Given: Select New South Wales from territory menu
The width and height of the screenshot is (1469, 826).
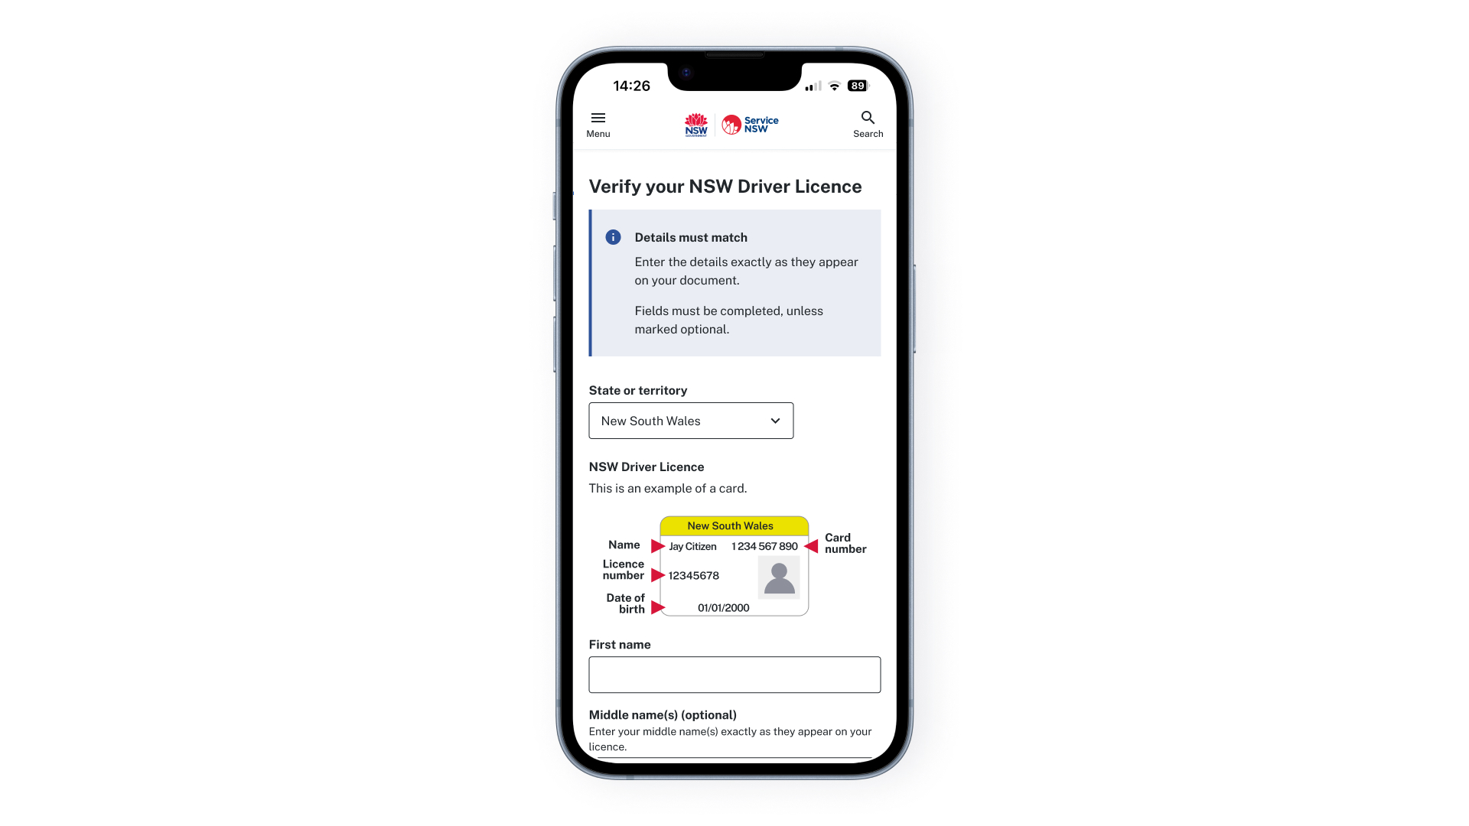Looking at the screenshot, I should click(690, 420).
